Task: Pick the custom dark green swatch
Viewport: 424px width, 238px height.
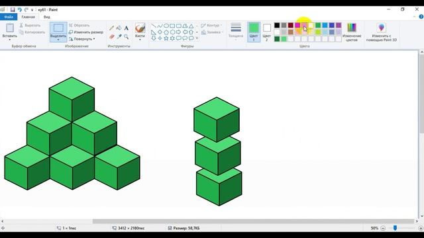Action: coord(277,39)
